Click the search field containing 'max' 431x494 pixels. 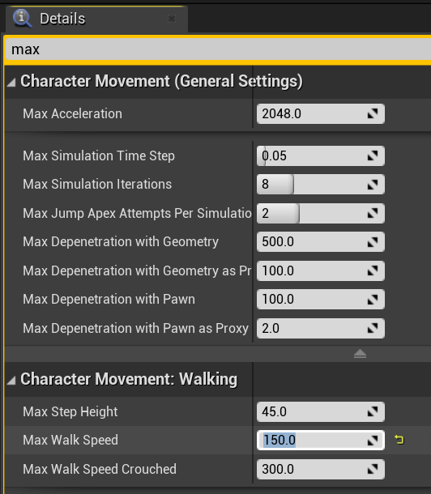pyautogui.click(x=218, y=49)
